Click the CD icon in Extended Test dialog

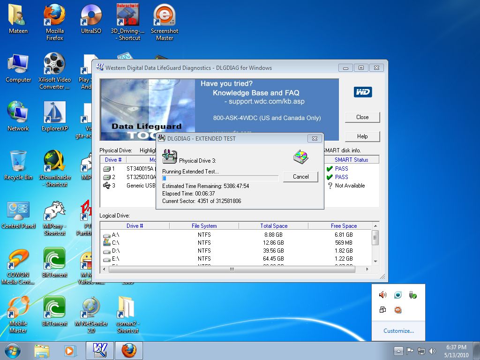(x=301, y=157)
